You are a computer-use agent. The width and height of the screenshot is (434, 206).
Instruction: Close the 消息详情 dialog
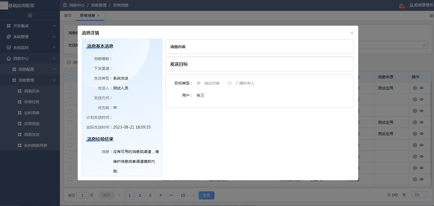(352, 33)
